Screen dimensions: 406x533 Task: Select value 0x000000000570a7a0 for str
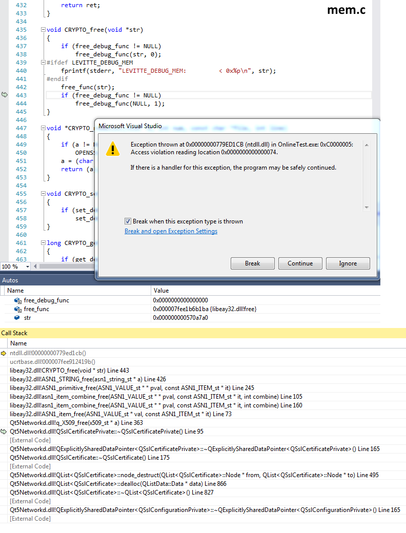tap(180, 318)
